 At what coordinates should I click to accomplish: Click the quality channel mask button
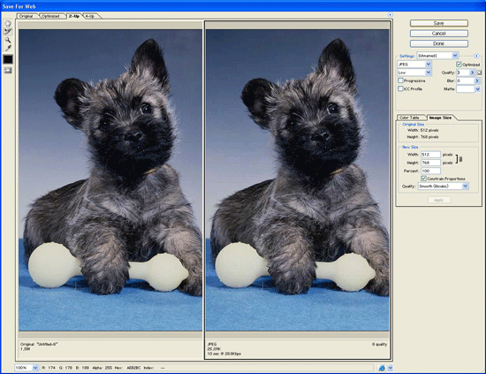(479, 73)
